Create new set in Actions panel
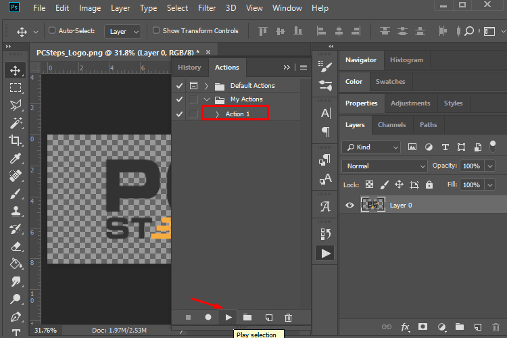This screenshot has height=338, width=507. point(247,317)
